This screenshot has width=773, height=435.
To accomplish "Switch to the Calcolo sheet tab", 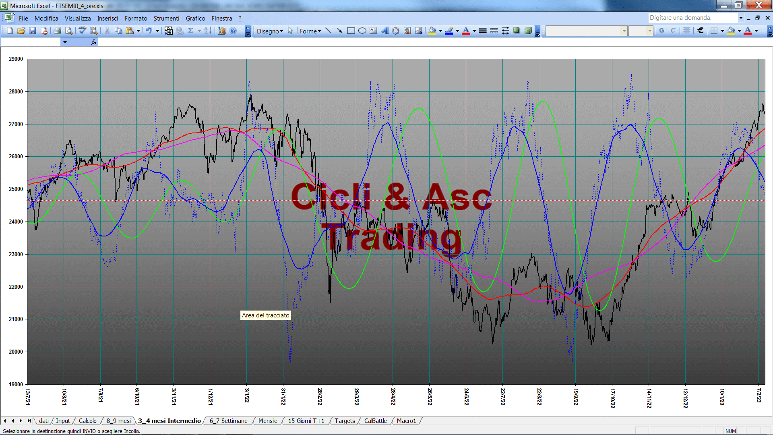I will [87, 420].
